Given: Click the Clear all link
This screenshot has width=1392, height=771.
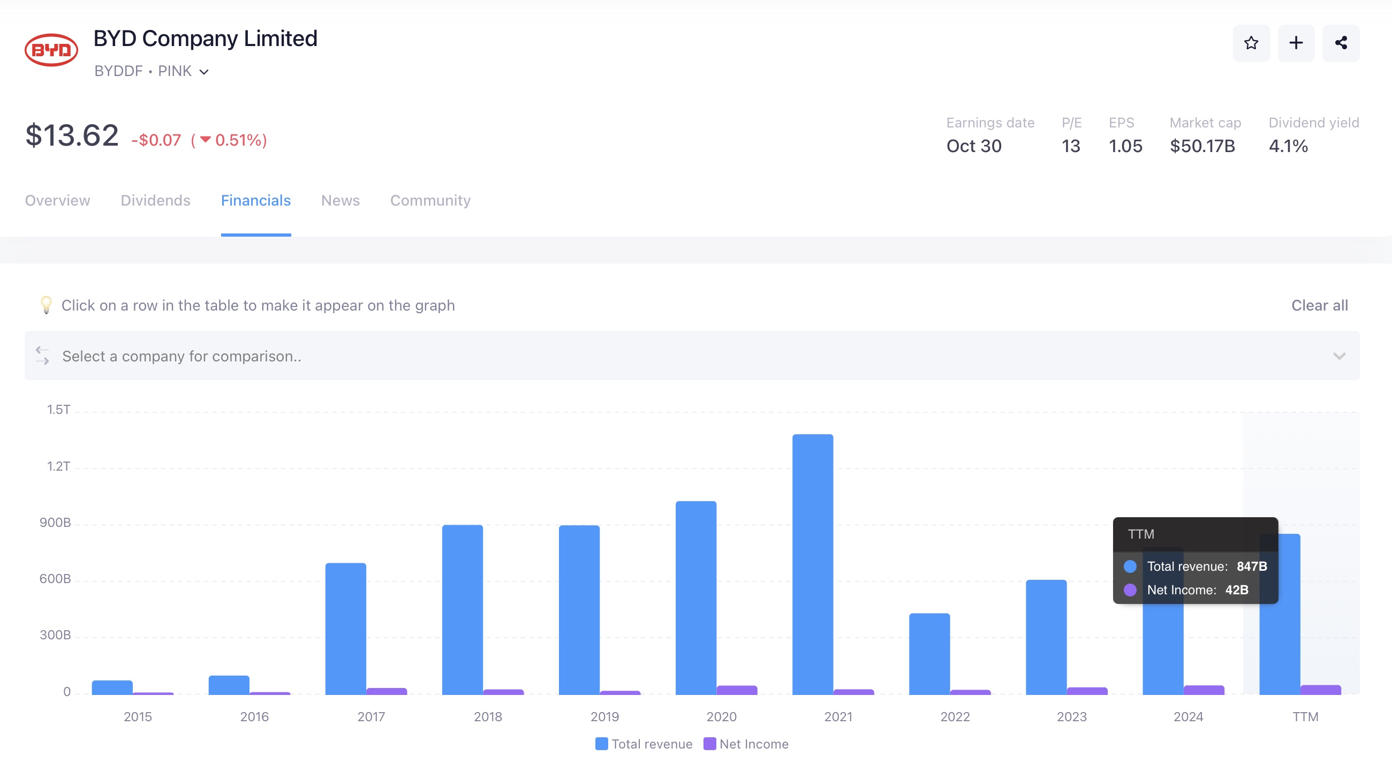Looking at the screenshot, I should 1319,305.
